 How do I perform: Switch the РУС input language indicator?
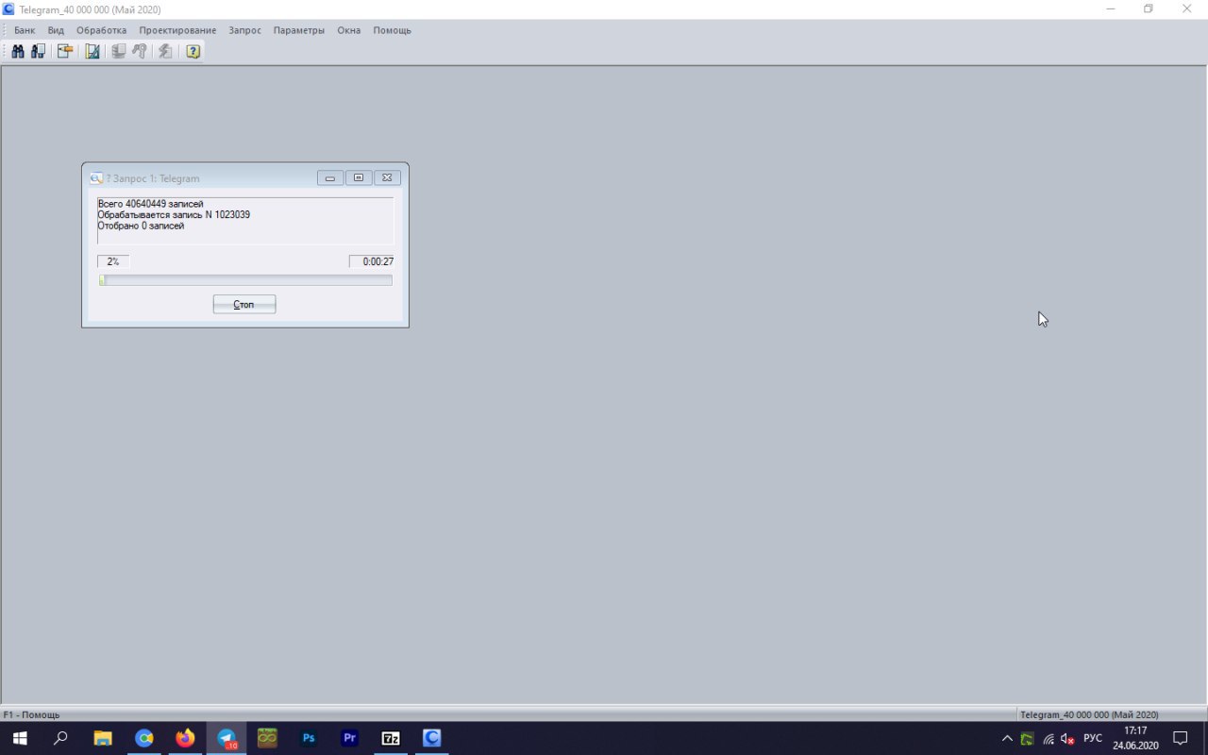[x=1093, y=738]
